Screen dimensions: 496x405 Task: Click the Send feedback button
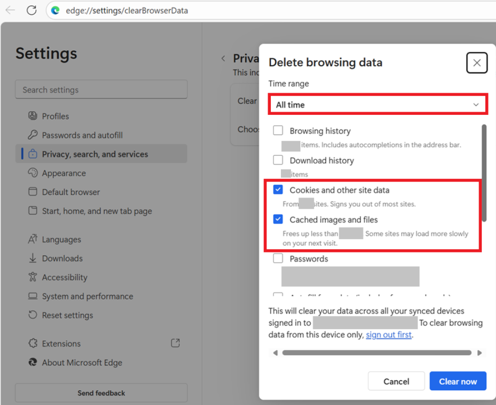(x=101, y=393)
